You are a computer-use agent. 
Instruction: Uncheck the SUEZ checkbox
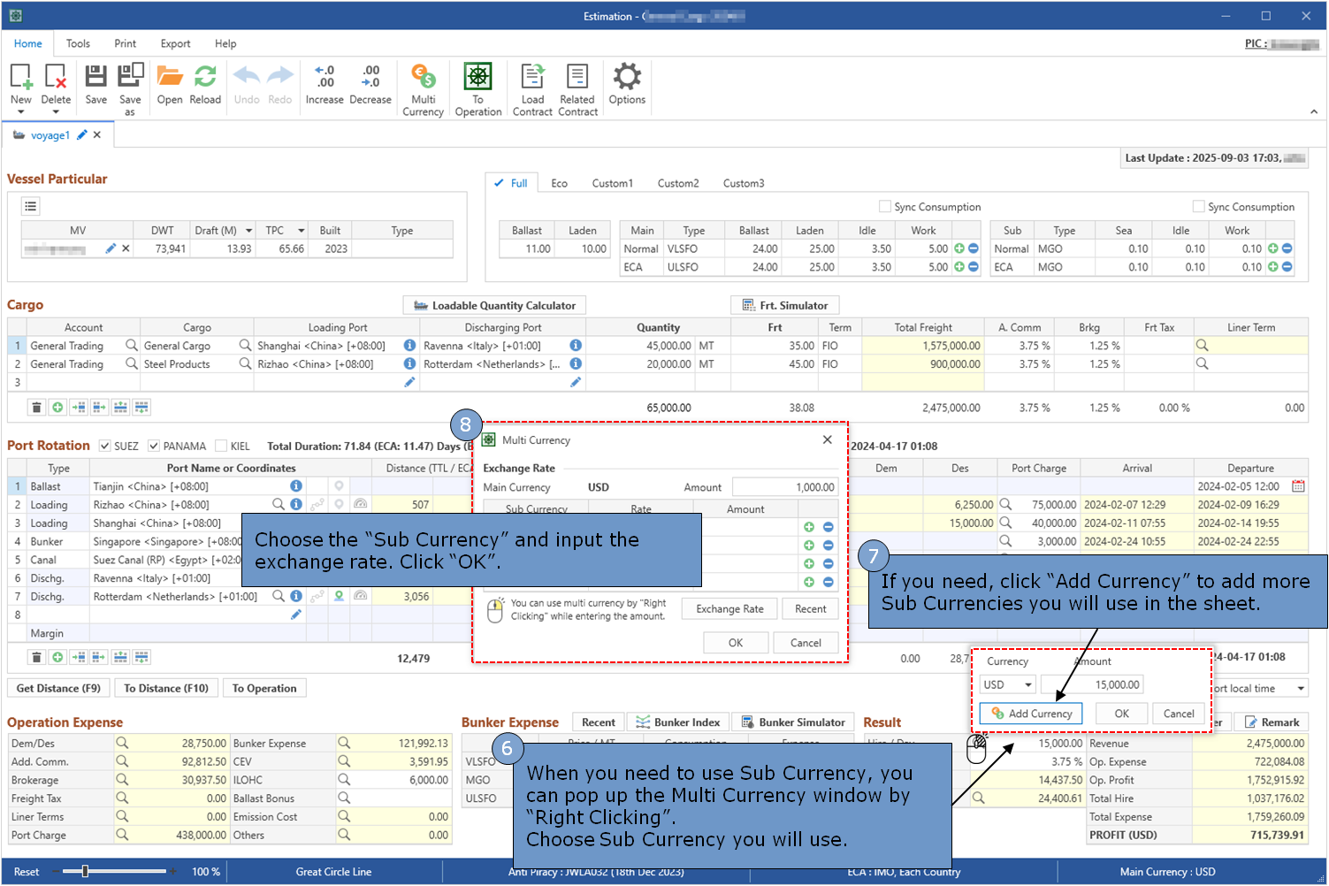(105, 447)
